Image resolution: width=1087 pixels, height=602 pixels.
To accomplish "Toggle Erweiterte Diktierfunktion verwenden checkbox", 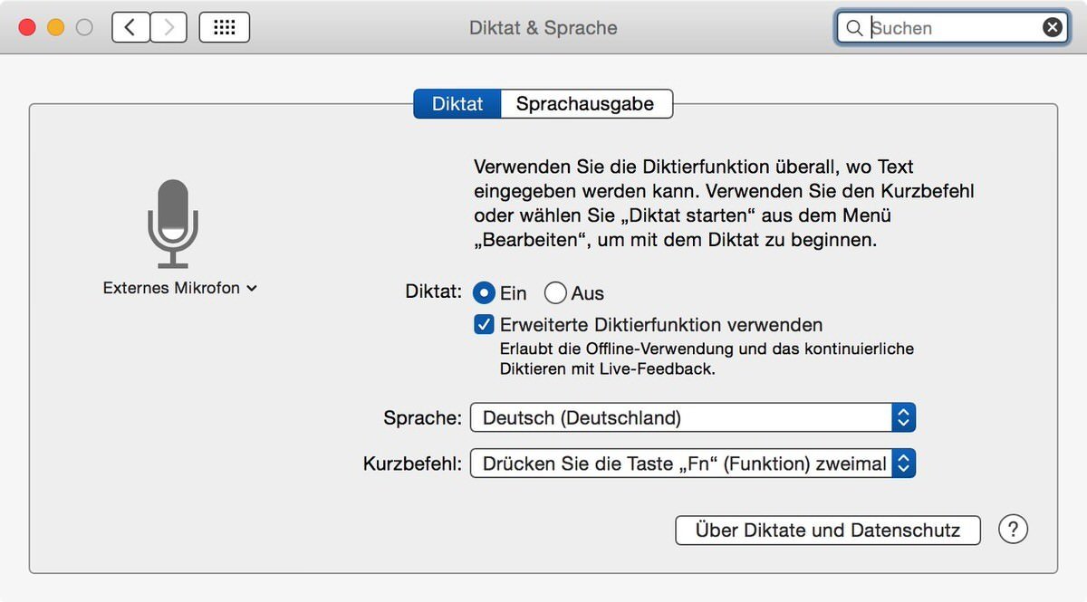I will coord(484,324).
